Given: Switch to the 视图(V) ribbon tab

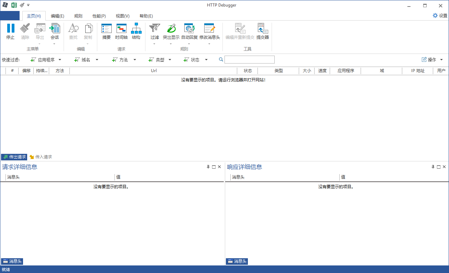Looking at the screenshot, I should [x=123, y=16].
